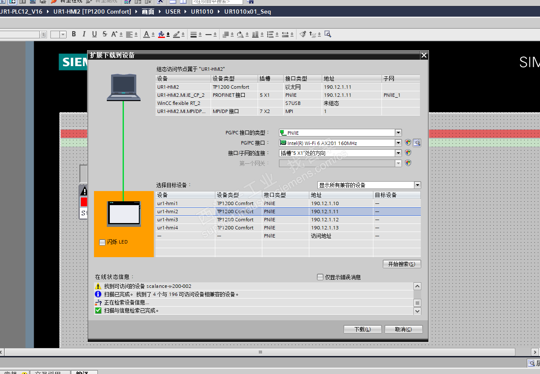
Task: Enable the 闪烁 LED checkbox
Action: (x=102, y=242)
